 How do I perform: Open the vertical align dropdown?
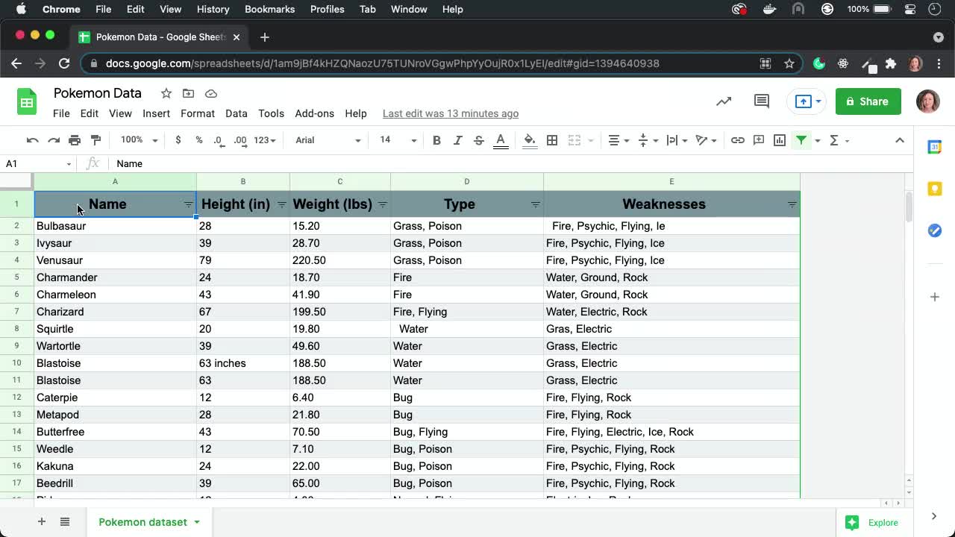(648, 140)
